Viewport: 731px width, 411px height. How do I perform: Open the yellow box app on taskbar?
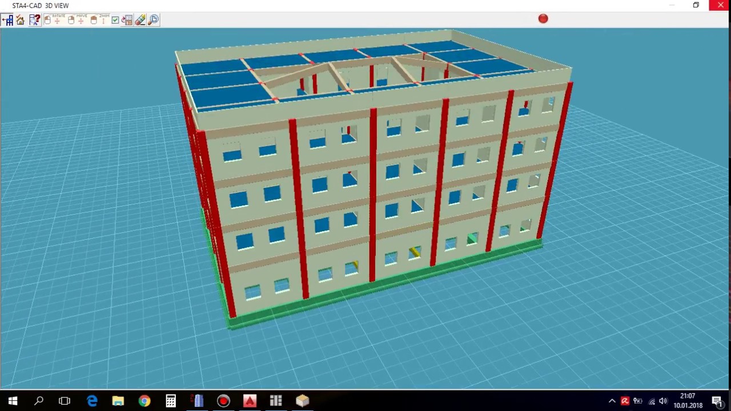point(302,401)
